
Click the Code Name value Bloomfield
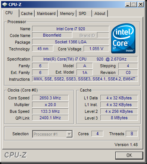coord(52,35)
